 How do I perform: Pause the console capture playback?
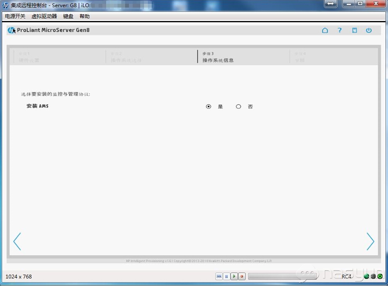[226, 276]
